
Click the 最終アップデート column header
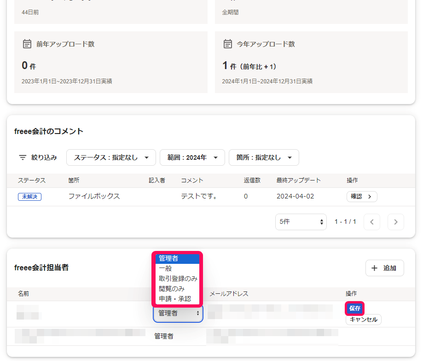point(298,180)
